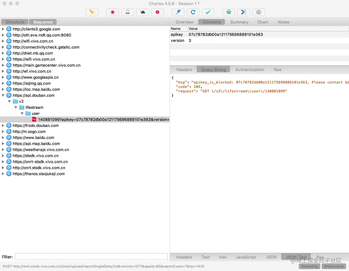
Task: Select https://main.gamecenter.vivo.com.cn host
Action: click(46, 65)
